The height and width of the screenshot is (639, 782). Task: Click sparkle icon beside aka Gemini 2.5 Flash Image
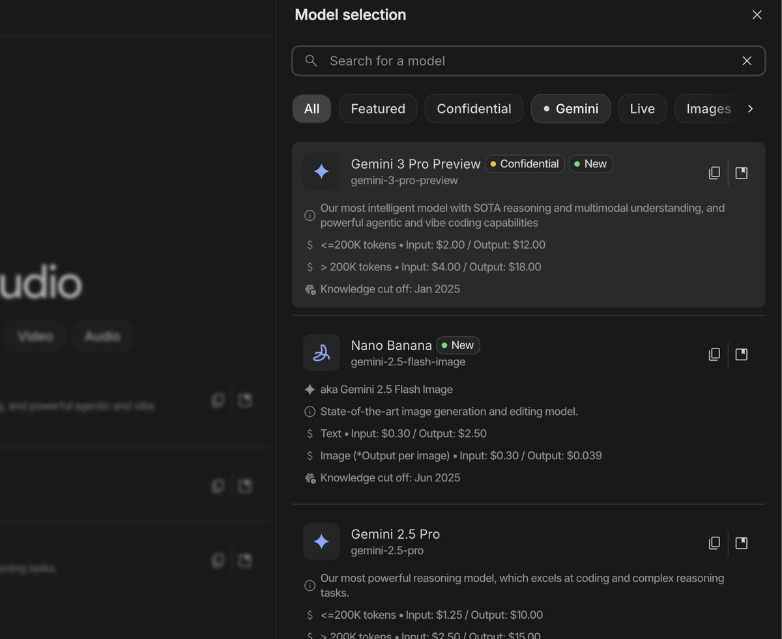pyautogui.click(x=310, y=390)
